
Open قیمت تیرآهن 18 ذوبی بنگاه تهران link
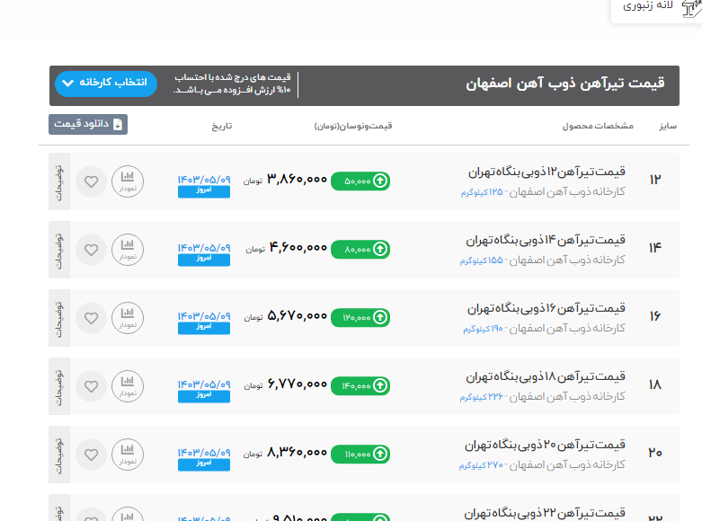546,377
